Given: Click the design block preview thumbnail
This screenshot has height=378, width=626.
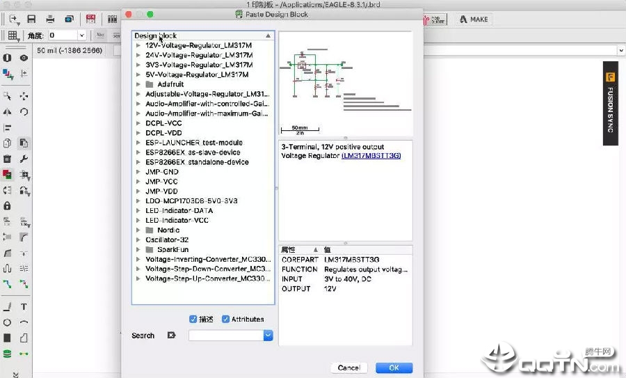Looking at the screenshot, I should click(x=346, y=84).
